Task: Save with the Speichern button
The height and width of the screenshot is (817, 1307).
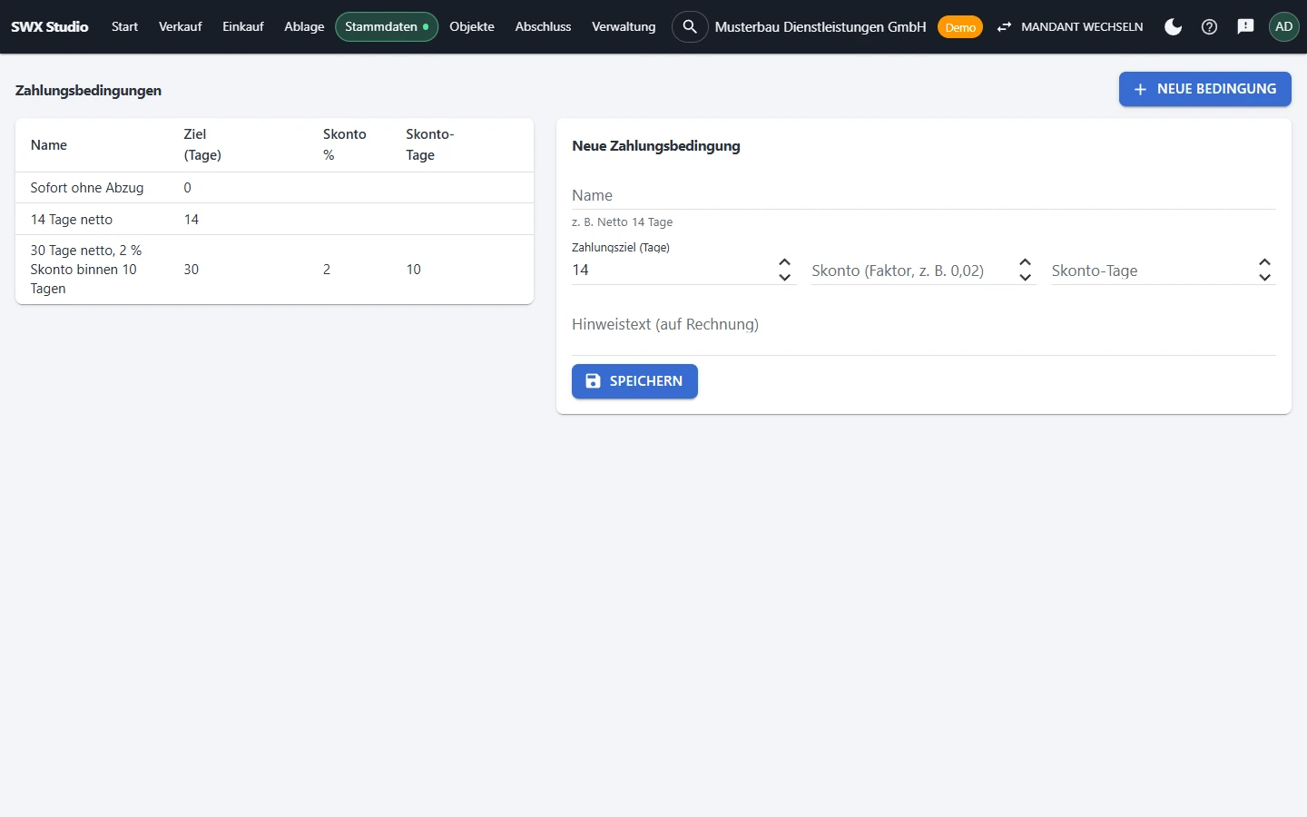Action: click(634, 381)
